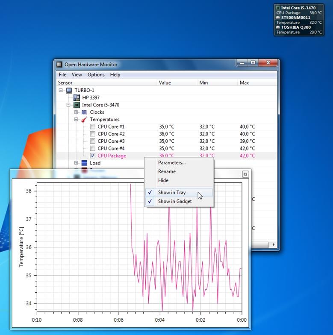Click the 0:04 time axis label
The image size is (333, 335).
pyautogui.click(x=160, y=320)
